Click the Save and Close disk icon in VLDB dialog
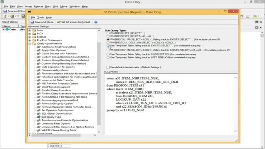 tap(32, 22)
